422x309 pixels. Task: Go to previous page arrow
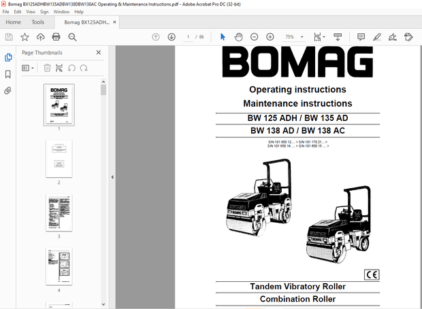pos(156,37)
